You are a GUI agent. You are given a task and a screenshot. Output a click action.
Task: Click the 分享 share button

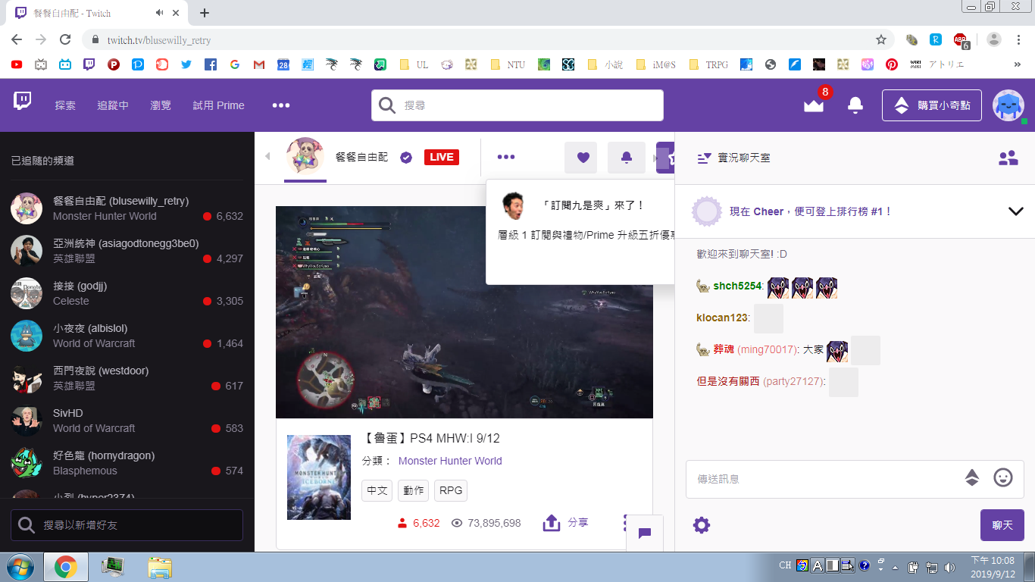[x=565, y=523]
